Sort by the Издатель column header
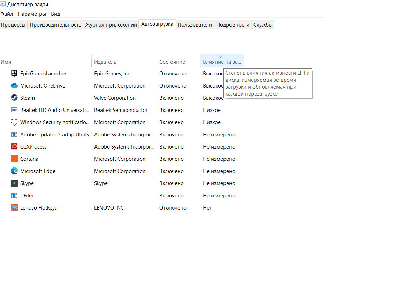 (x=124, y=62)
